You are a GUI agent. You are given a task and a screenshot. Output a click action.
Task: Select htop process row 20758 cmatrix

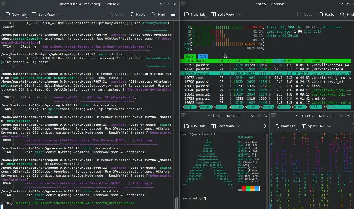tap(265, 99)
